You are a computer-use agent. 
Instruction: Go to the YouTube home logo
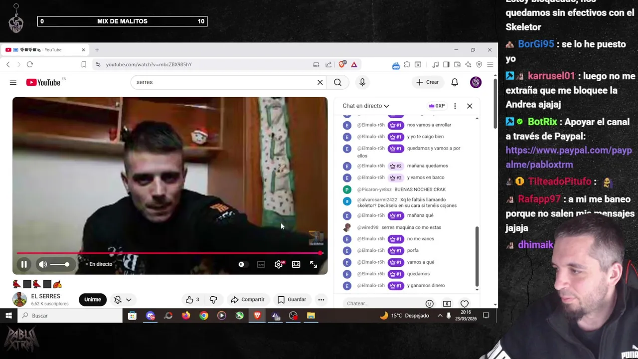pos(43,82)
